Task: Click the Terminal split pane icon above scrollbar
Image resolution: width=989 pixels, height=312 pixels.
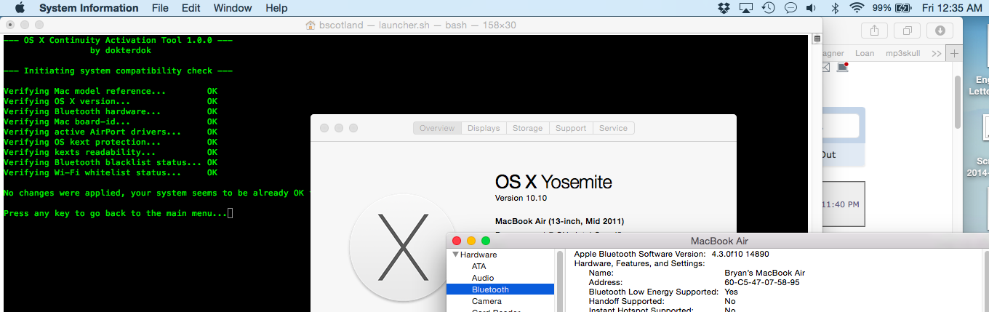Action: point(817,39)
